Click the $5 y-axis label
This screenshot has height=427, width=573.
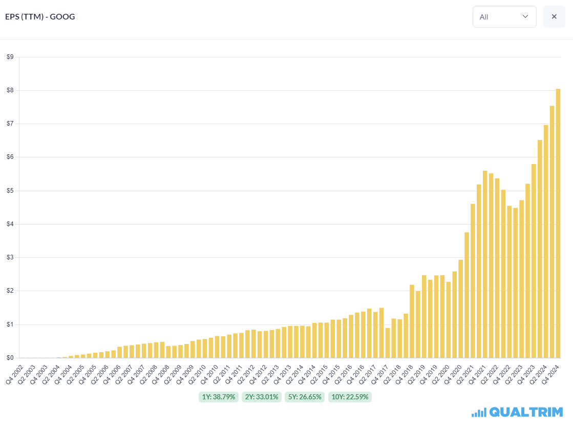point(10,191)
